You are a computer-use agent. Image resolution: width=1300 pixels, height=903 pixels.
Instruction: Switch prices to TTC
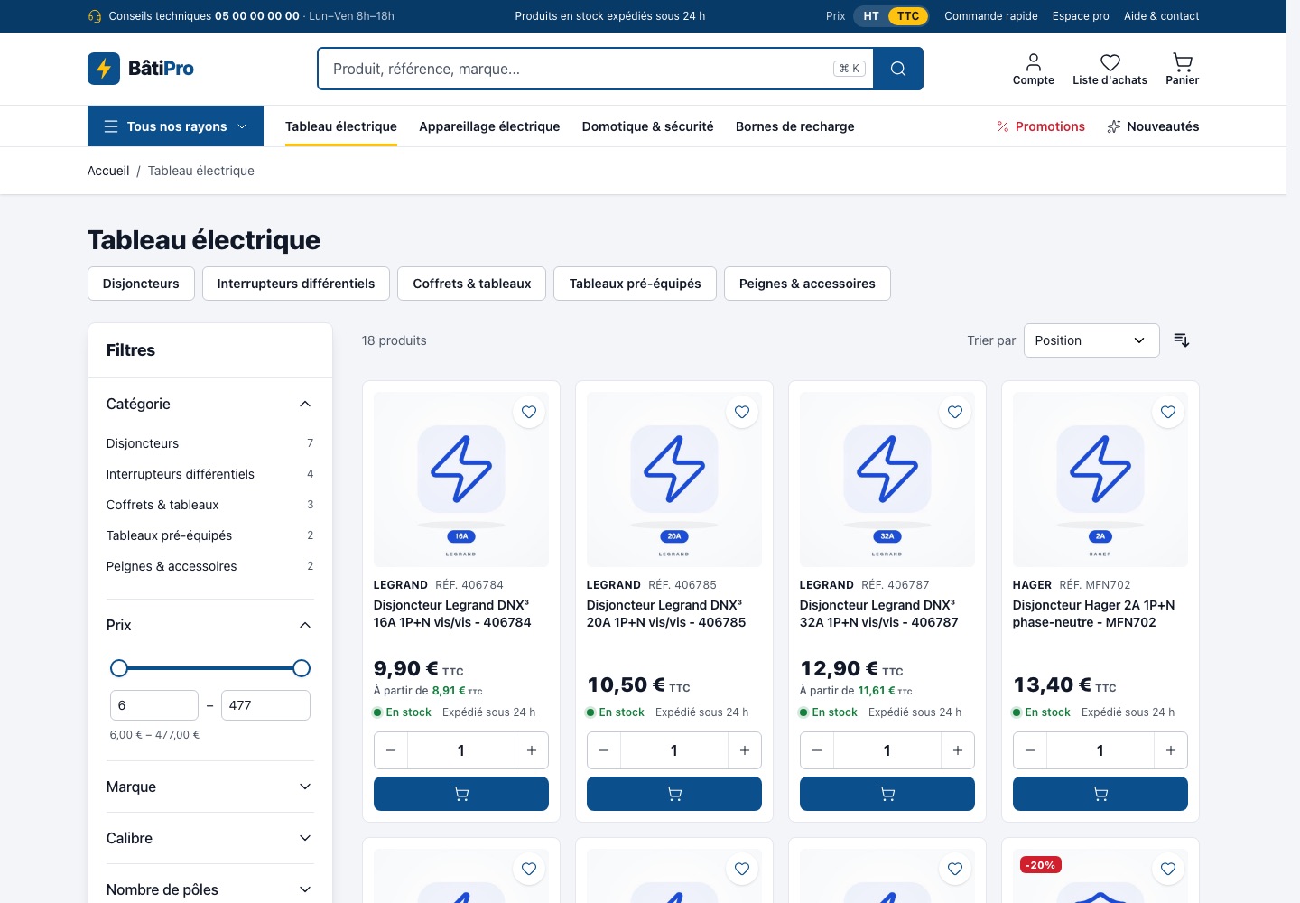(x=908, y=16)
